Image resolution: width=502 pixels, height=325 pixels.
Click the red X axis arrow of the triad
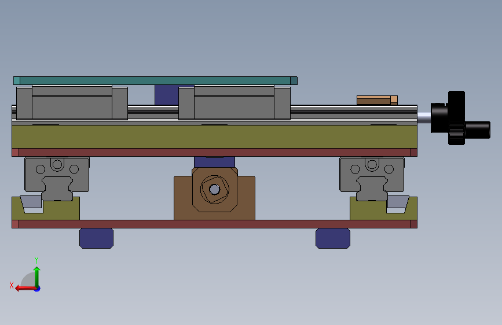[x=25, y=288]
